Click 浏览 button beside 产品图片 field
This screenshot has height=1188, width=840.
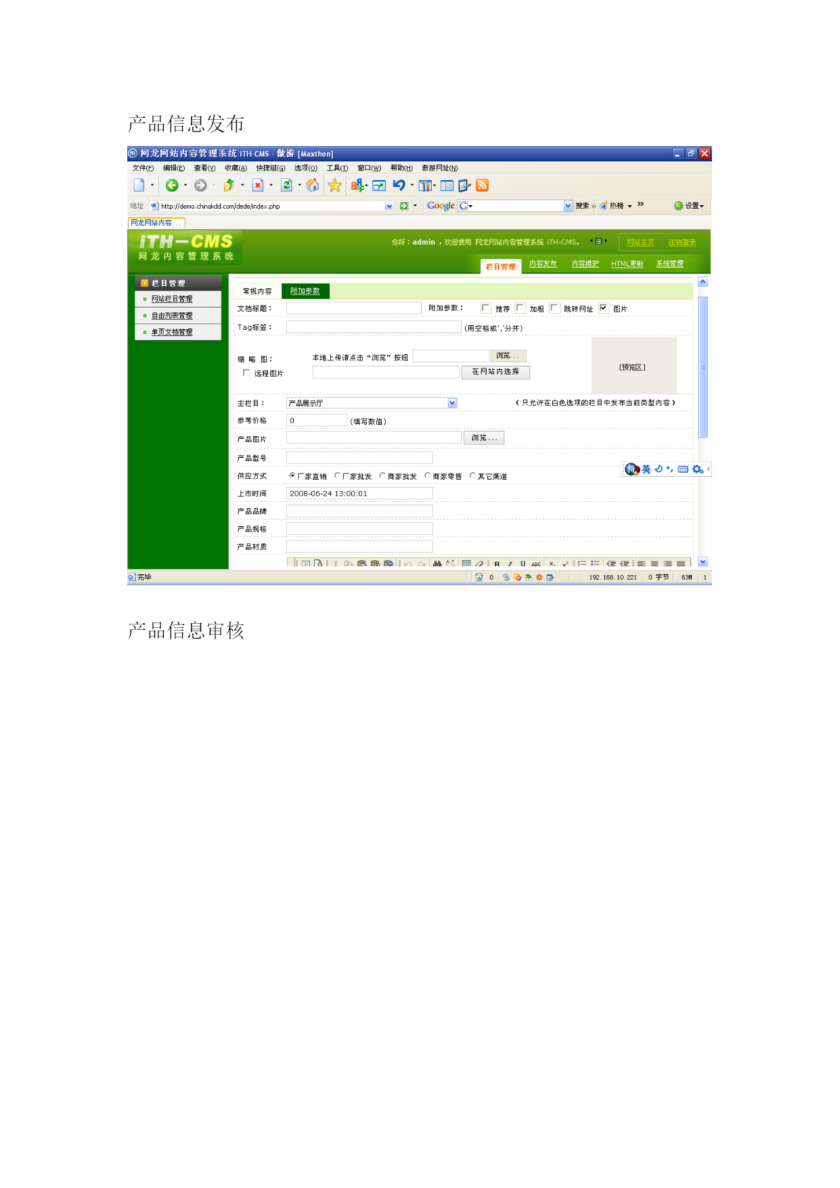coord(484,438)
